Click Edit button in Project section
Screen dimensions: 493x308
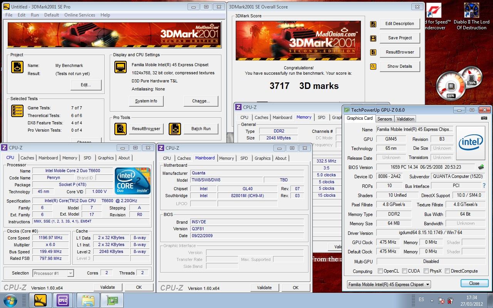click(86, 85)
